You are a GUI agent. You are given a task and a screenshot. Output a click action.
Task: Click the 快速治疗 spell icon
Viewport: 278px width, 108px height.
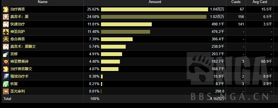pos(6,24)
